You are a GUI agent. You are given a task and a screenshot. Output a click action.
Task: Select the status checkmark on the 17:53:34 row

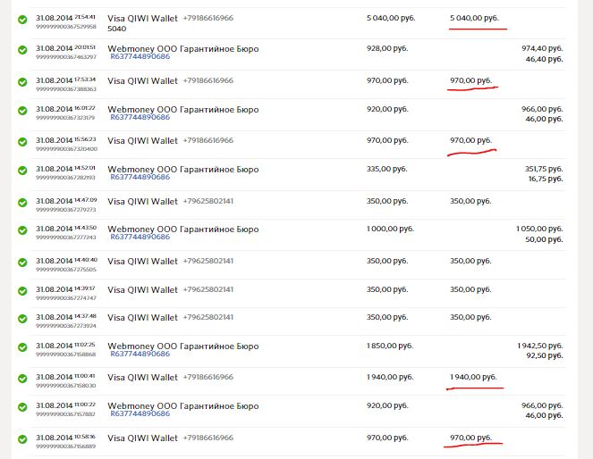[x=22, y=83]
